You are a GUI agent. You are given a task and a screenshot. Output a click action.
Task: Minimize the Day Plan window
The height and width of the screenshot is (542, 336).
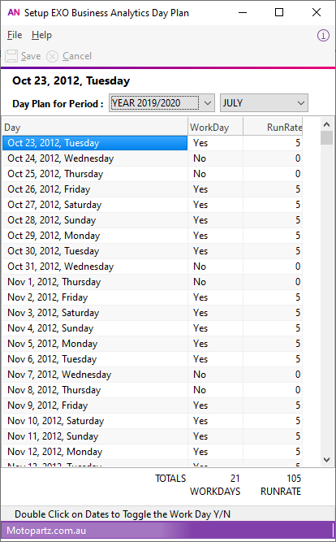(x=243, y=12)
